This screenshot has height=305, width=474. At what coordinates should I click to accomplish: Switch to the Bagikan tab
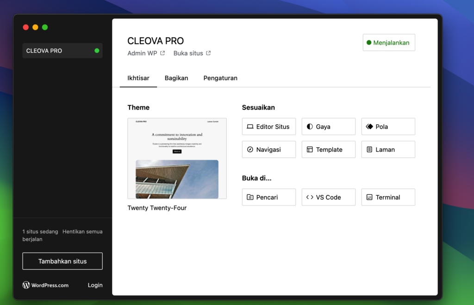click(x=176, y=78)
